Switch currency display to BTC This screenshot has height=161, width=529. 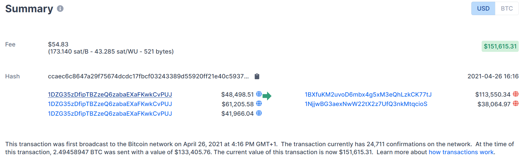[x=507, y=9]
